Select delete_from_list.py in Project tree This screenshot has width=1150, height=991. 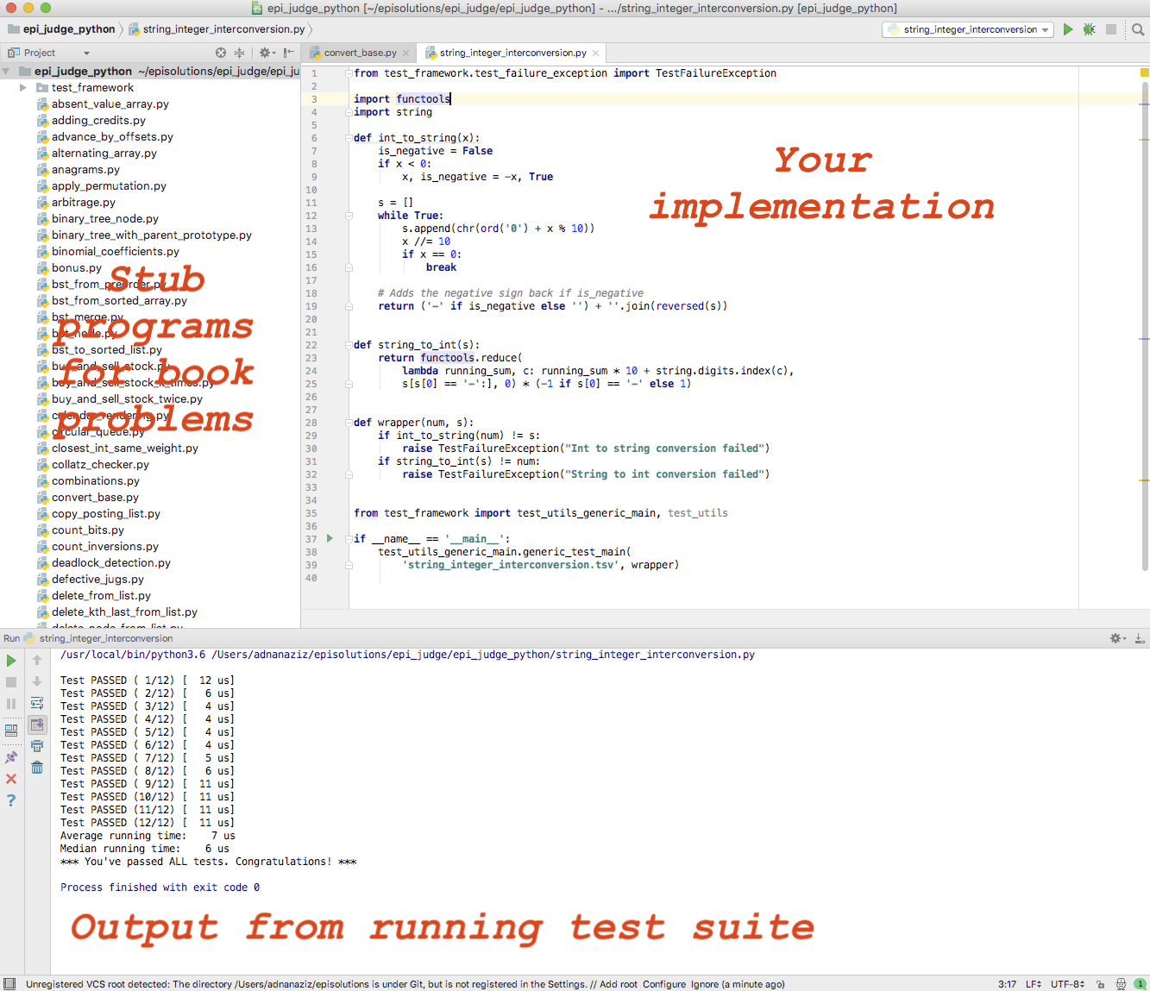101,596
